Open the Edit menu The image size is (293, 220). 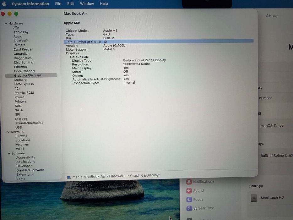70,4
